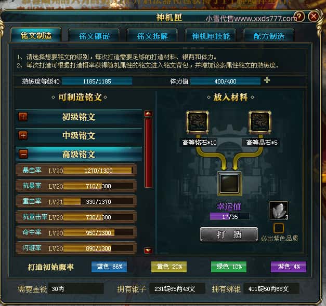Click the red scrollbar of inscription list
Screen dimensions: 326x306
[x=149, y=152]
